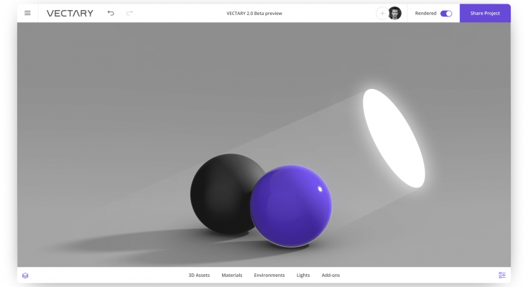Select the purple sphere in viewport
This screenshot has height=287, width=528.
coord(291,206)
